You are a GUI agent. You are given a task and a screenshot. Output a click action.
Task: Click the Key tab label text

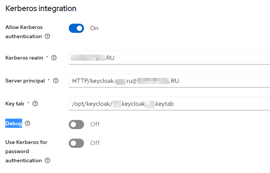coord(15,103)
